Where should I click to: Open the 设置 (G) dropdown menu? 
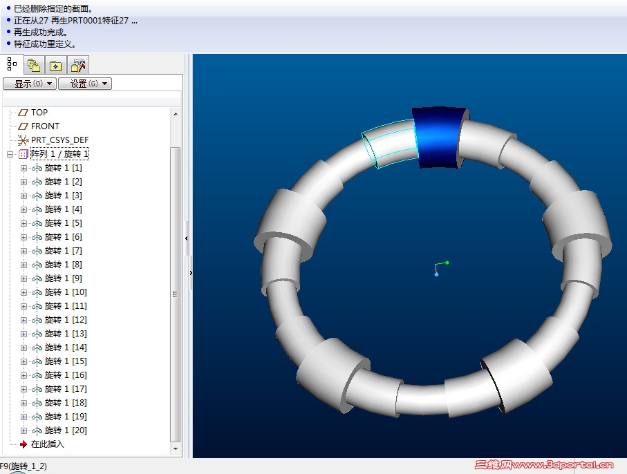(85, 84)
